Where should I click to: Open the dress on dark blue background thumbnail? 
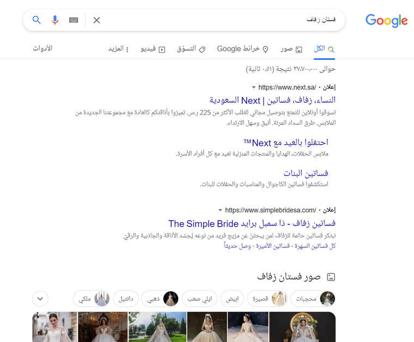248,327
